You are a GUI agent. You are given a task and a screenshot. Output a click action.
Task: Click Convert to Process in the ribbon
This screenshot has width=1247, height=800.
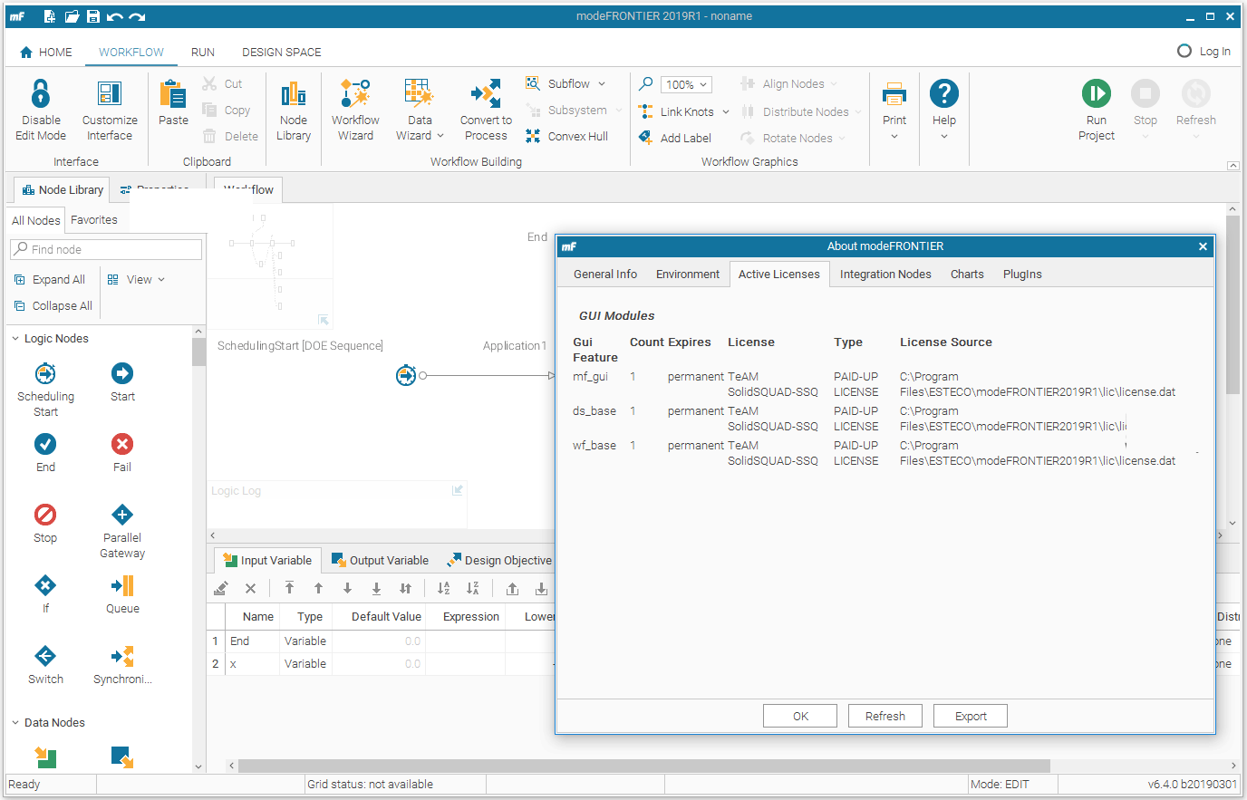486,109
